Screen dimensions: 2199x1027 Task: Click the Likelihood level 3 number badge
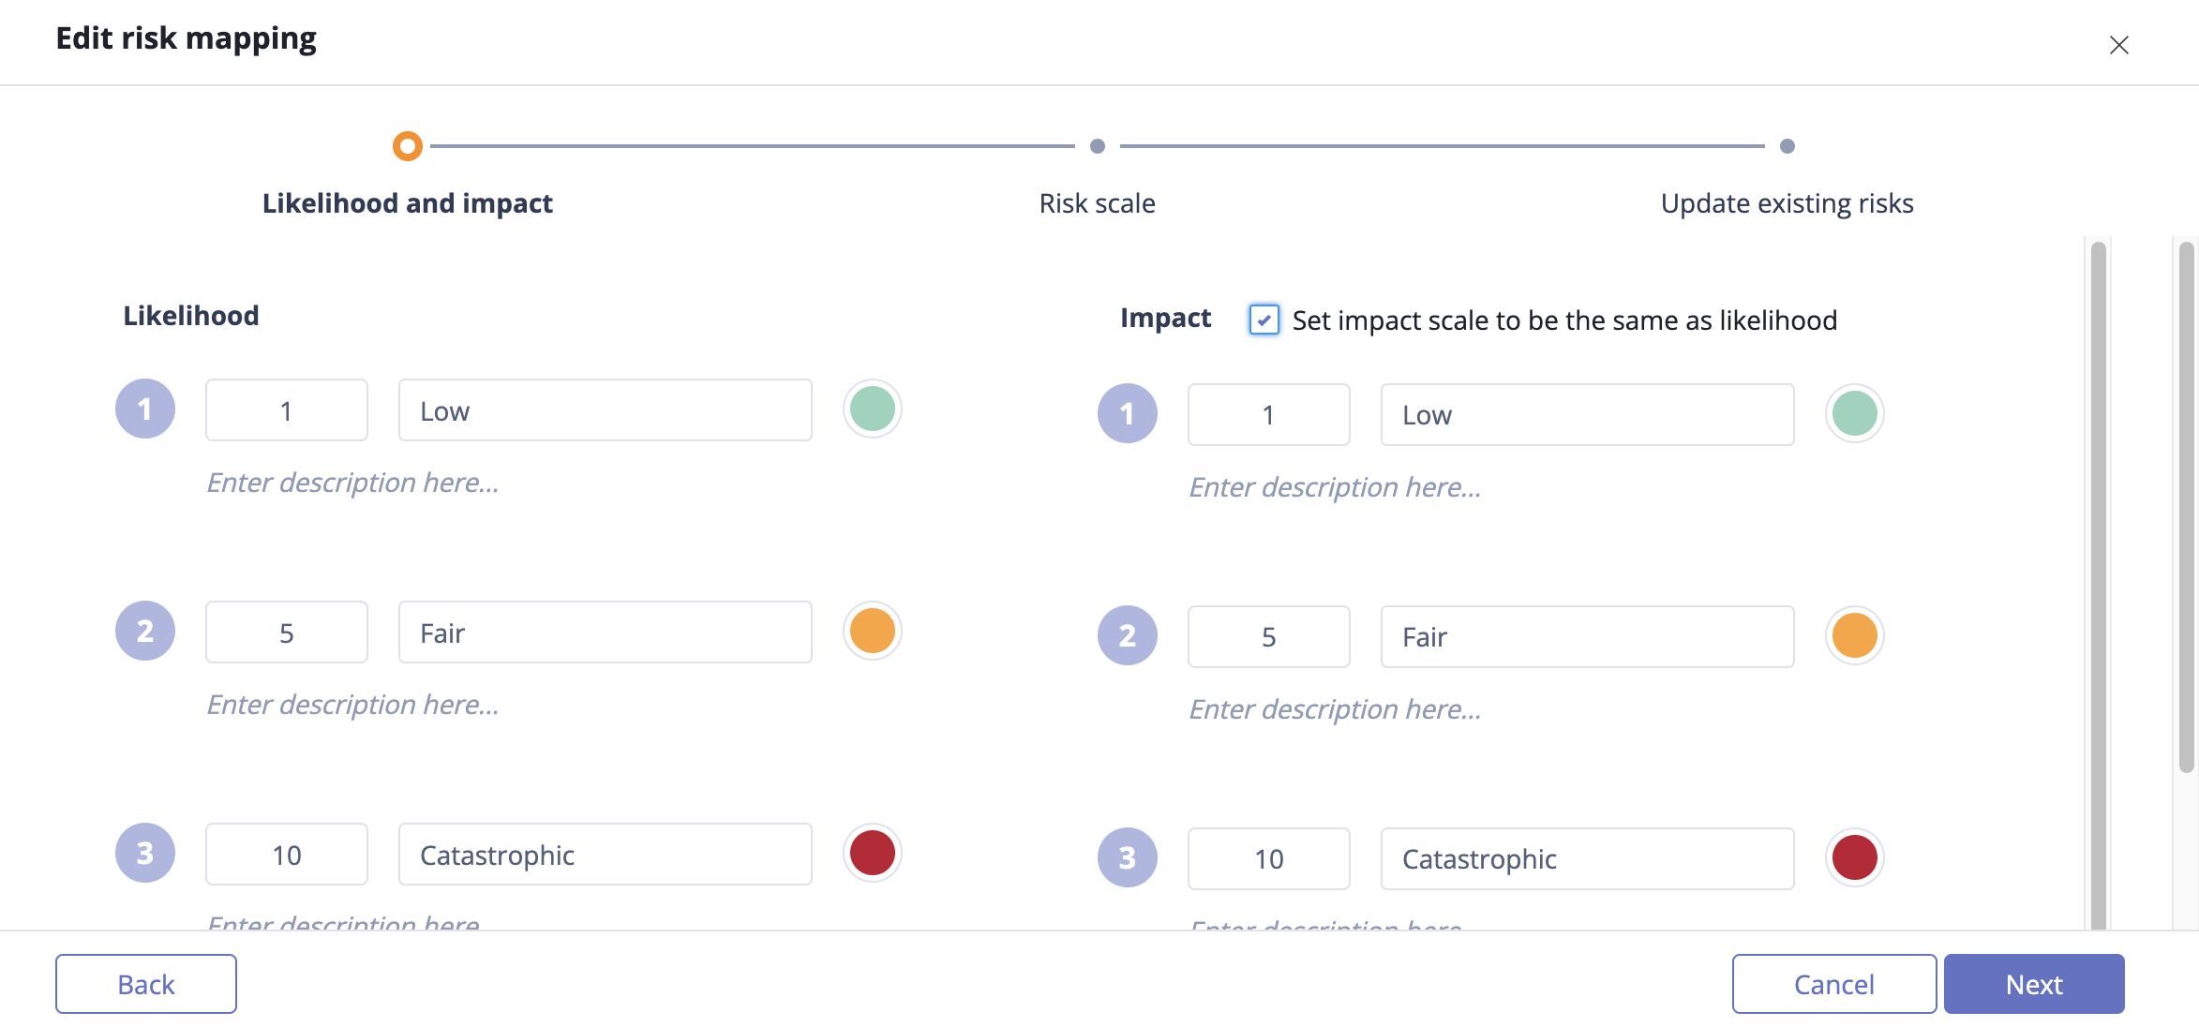(145, 853)
